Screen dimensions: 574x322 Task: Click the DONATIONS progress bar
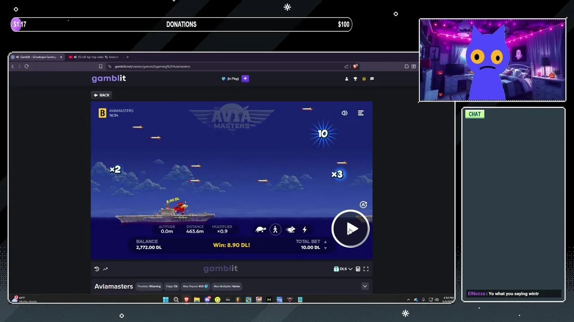click(x=181, y=25)
